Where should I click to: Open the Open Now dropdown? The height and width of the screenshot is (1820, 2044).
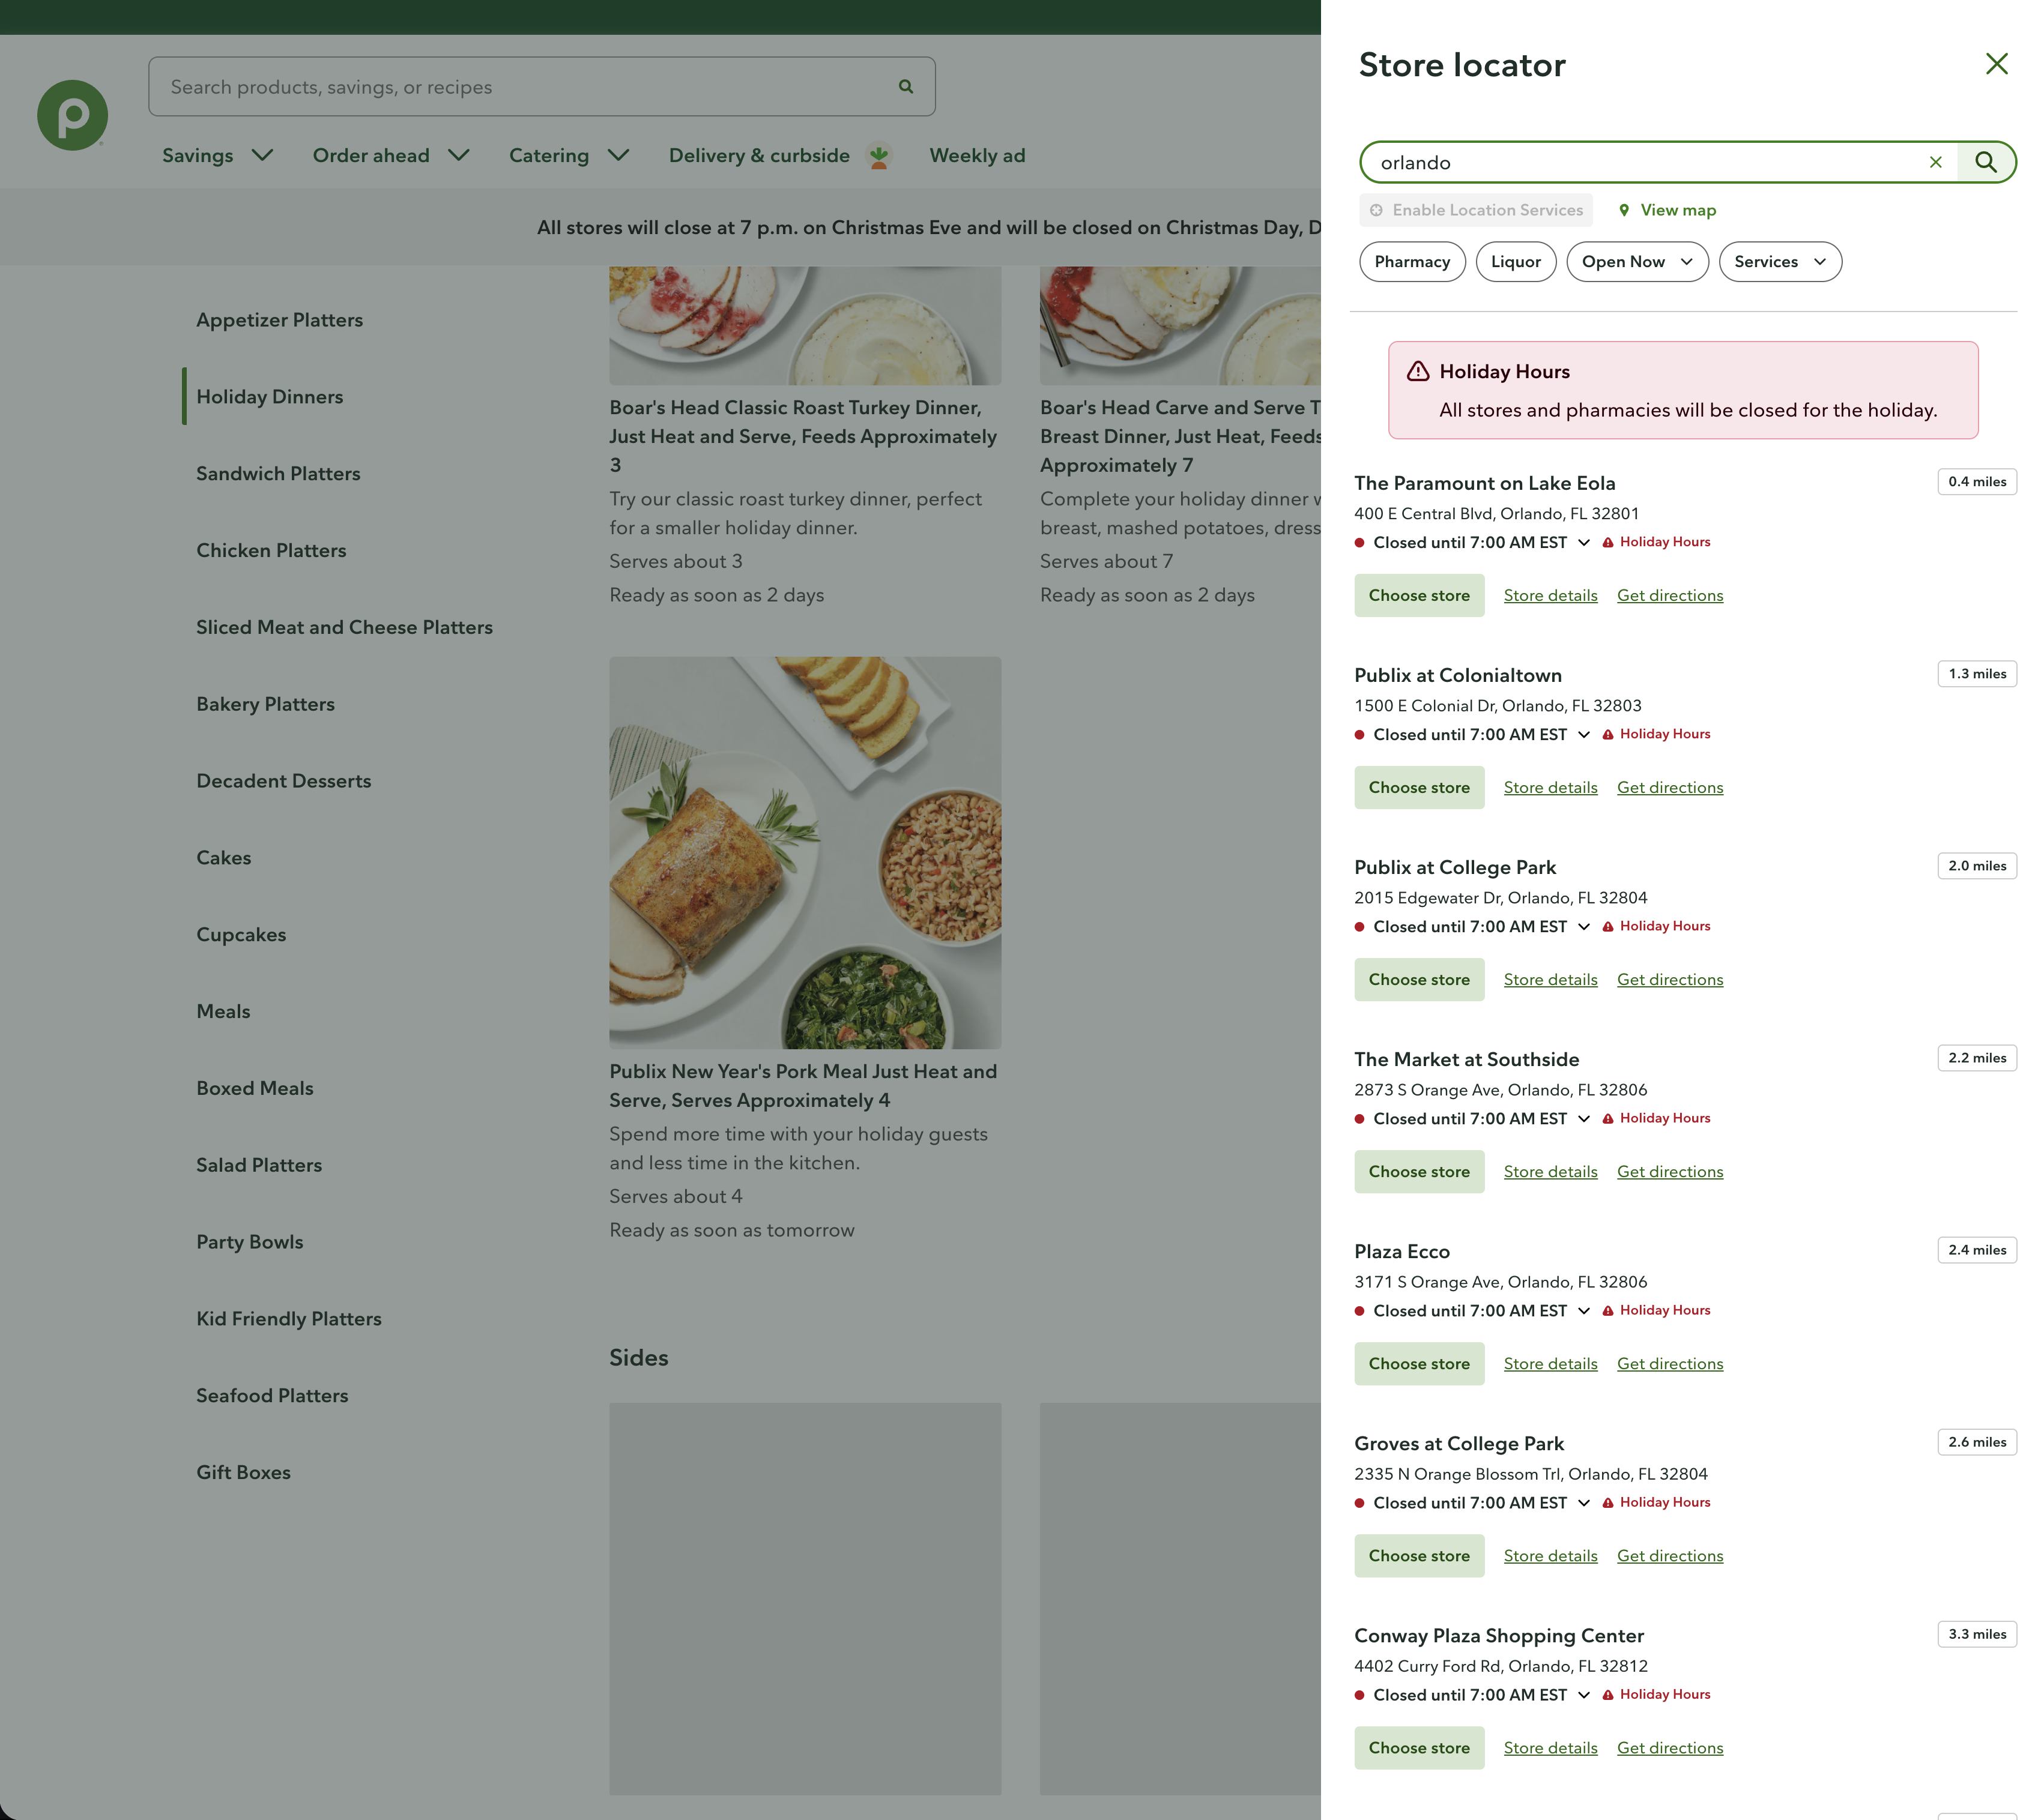pyautogui.click(x=1637, y=261)
